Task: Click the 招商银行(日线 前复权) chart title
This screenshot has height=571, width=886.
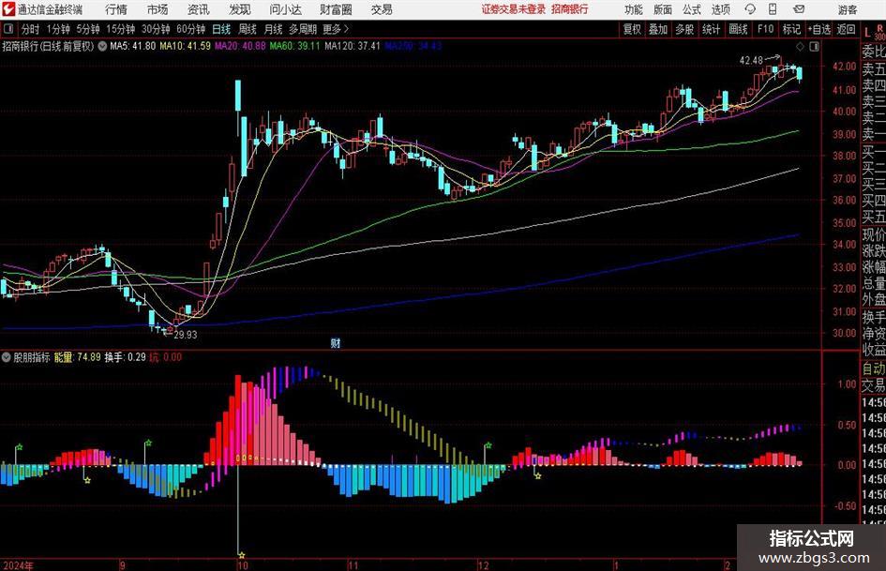Action: click(48, 46)
